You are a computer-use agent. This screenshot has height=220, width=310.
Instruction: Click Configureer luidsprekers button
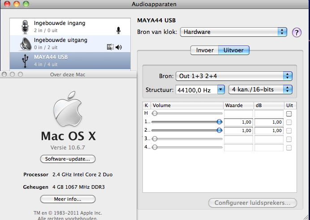click(x=253, y=203)
